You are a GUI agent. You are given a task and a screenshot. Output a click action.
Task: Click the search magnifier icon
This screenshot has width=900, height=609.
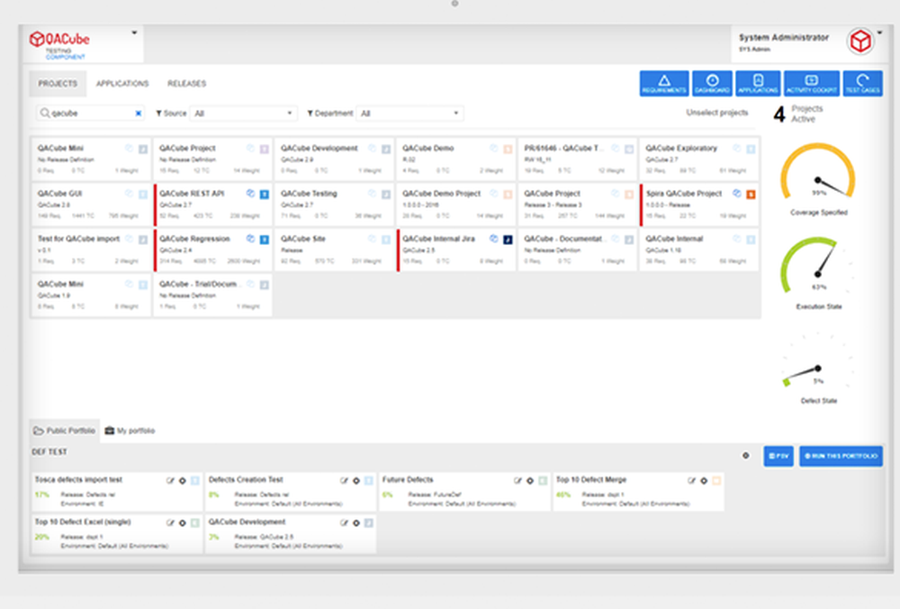(x=44, y=114)
